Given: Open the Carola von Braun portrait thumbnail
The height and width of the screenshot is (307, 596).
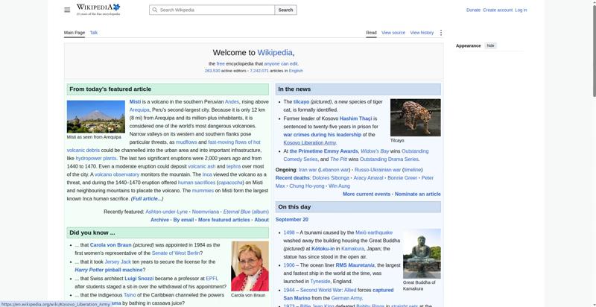Looking at the screenshot, I should coord(250,266).
